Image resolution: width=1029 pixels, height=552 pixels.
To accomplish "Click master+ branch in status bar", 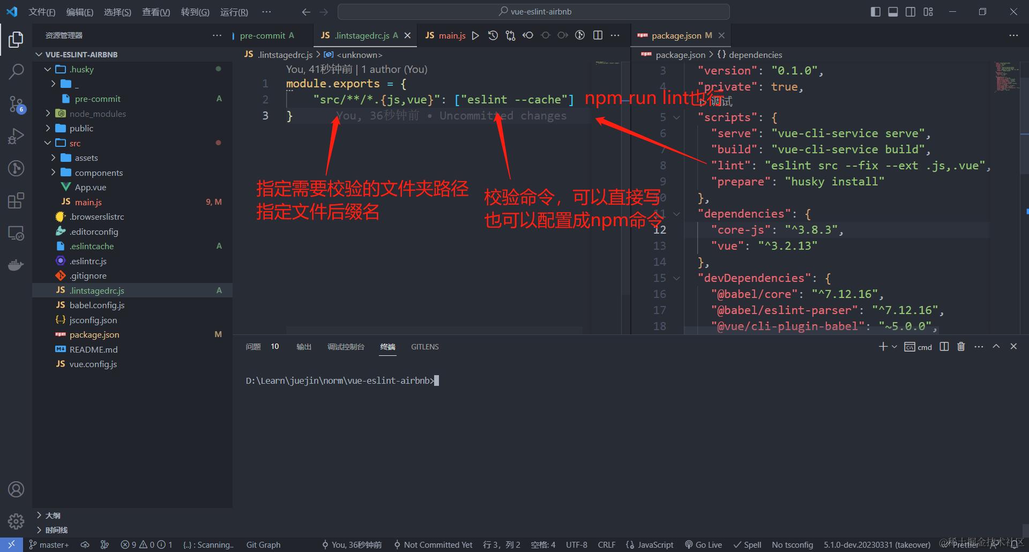I will click(49, 544).
